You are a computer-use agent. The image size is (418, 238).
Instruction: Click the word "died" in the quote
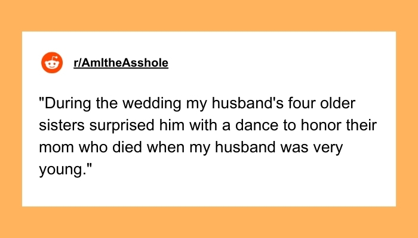point(117,148)
